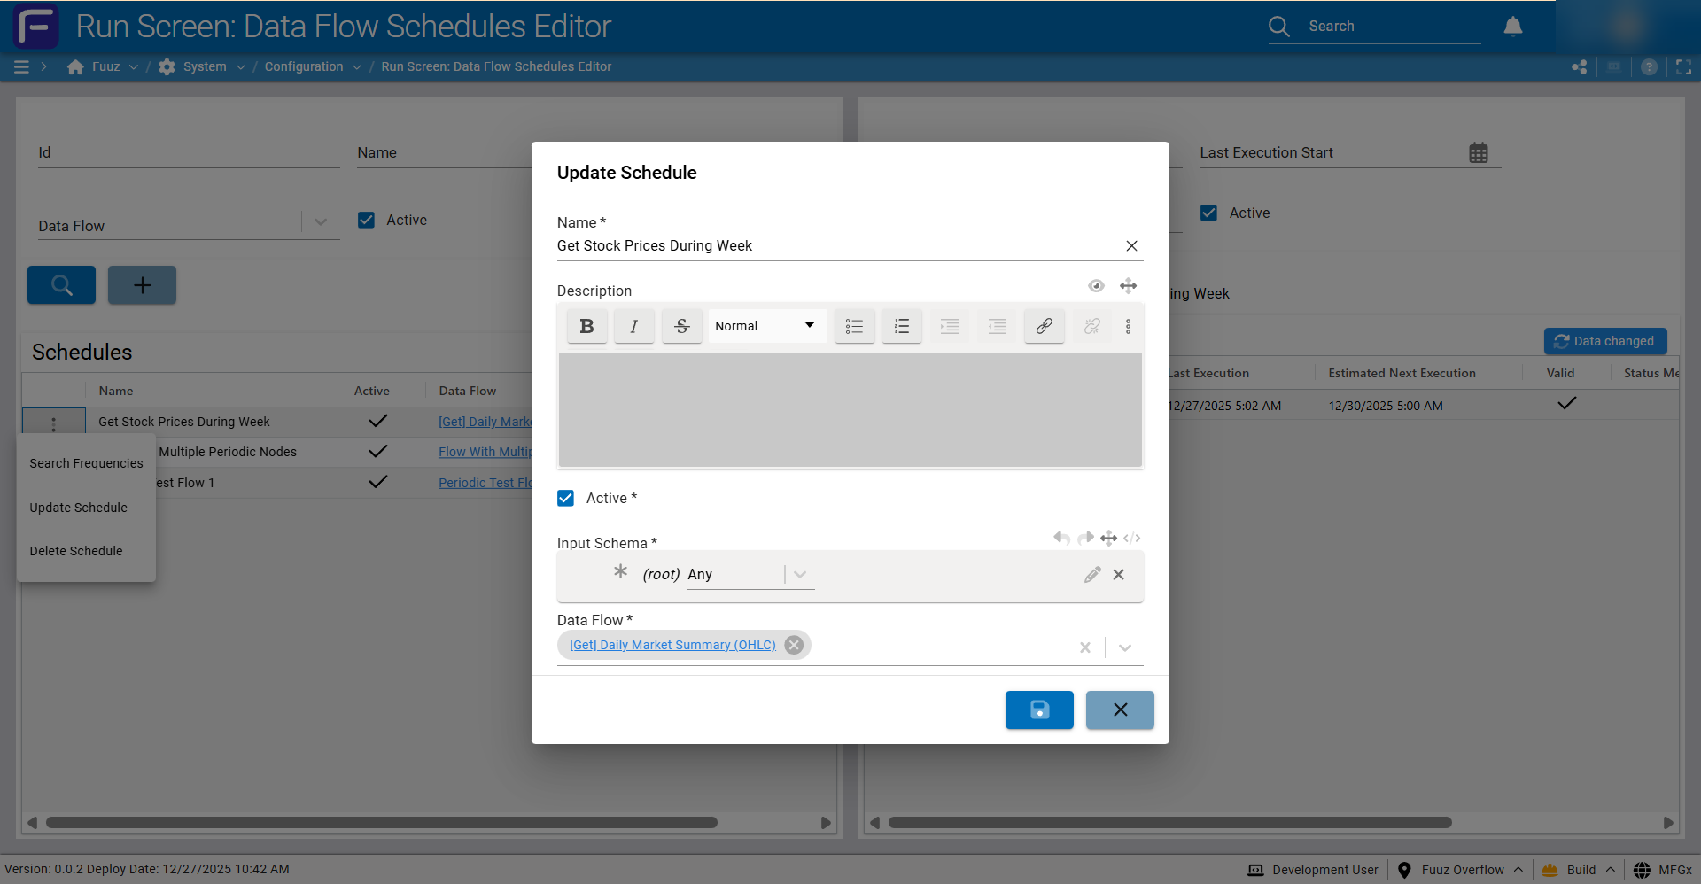The image size is (1701, 884).
Task: Select Delete Schedule from context menu
Action: 76,551
